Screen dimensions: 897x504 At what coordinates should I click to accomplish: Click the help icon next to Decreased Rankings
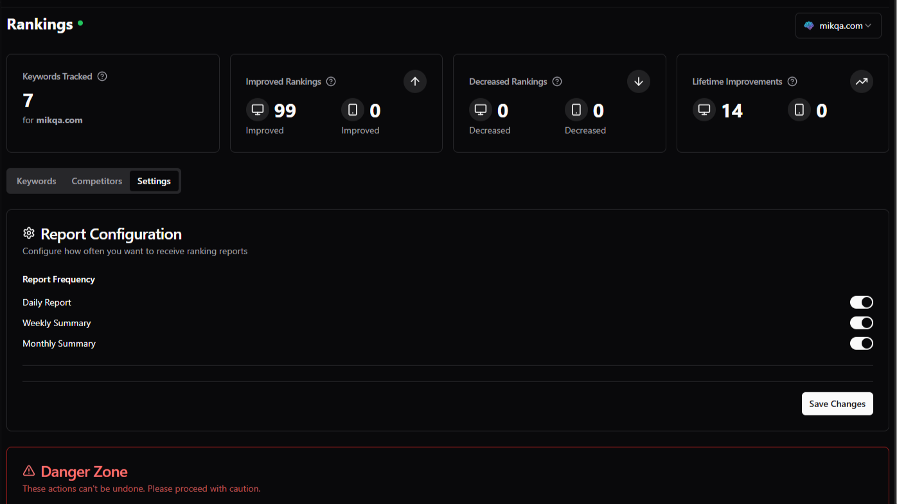(x=557, y=82)
